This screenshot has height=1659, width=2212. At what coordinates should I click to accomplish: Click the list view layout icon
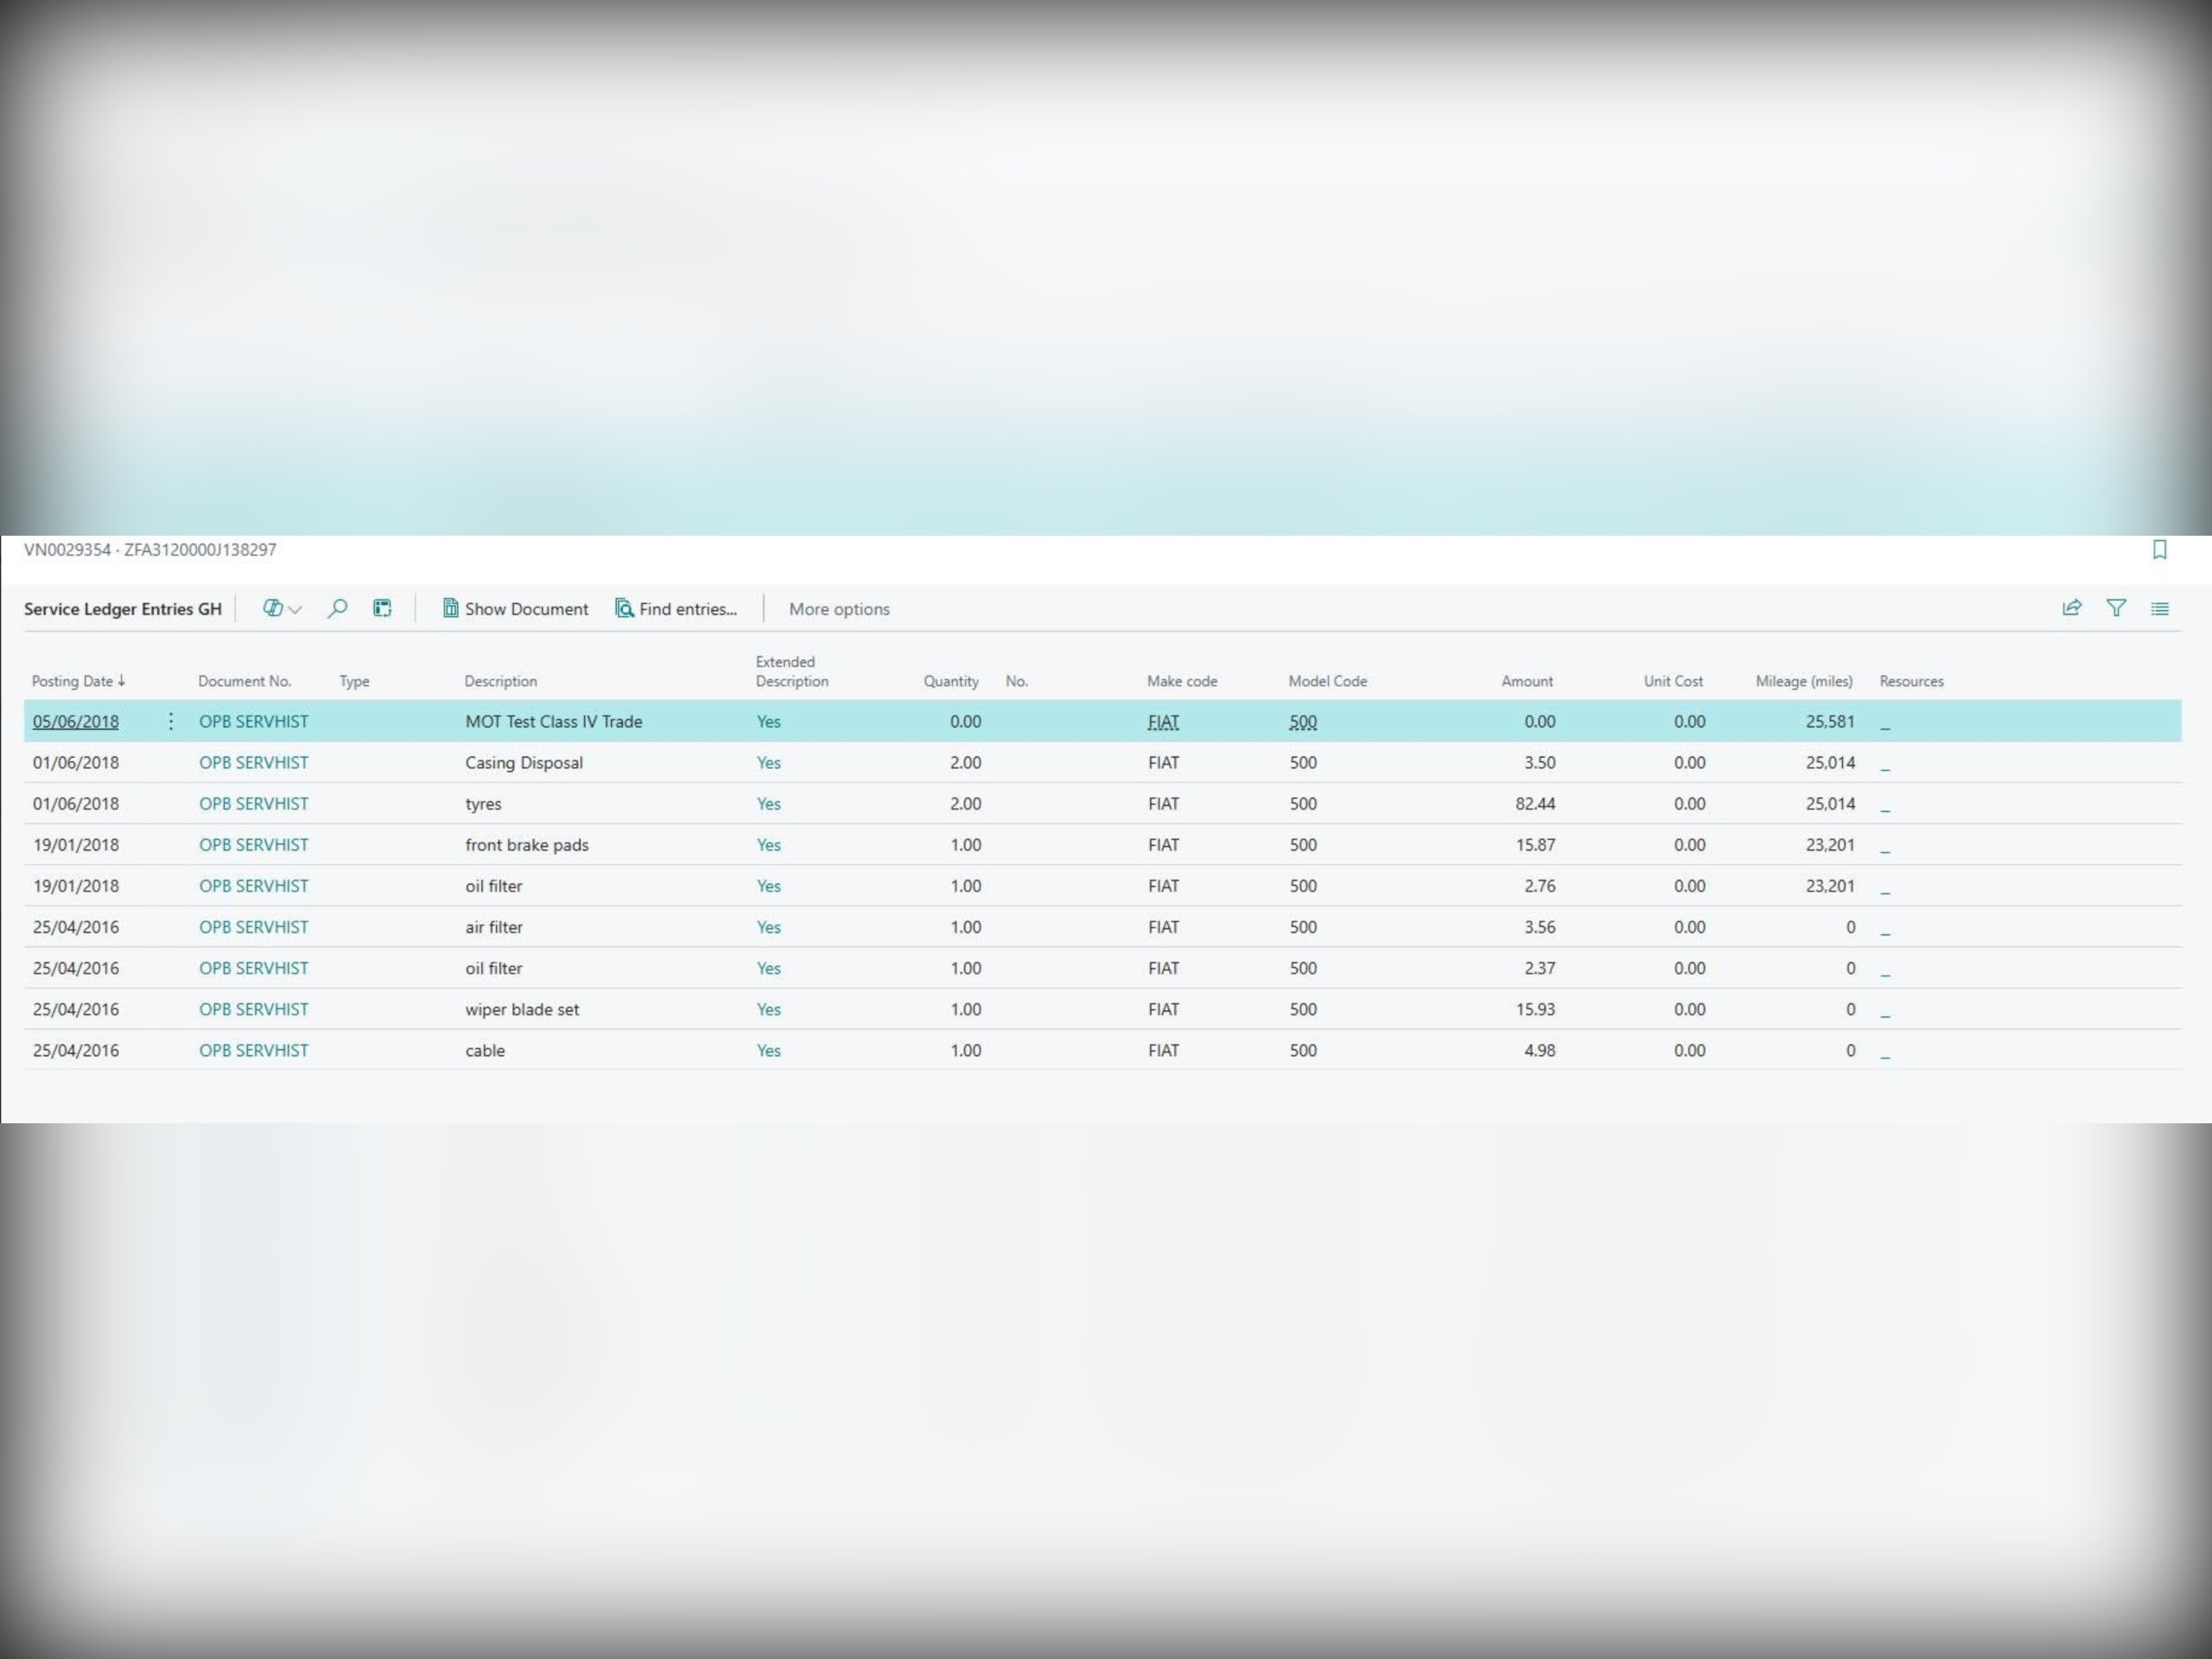(x=2160, y=608)
